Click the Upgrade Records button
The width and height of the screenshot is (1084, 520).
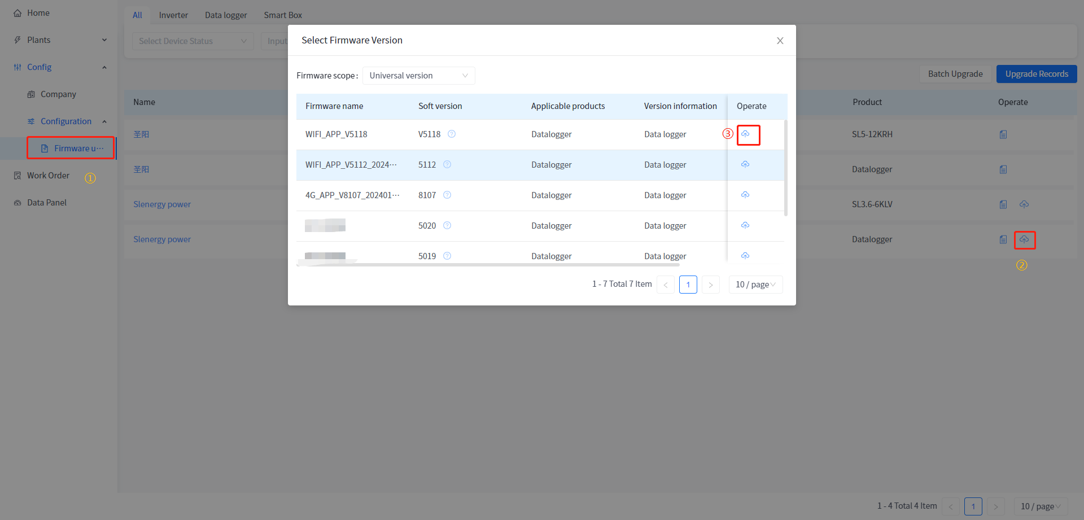point(1037,74)
